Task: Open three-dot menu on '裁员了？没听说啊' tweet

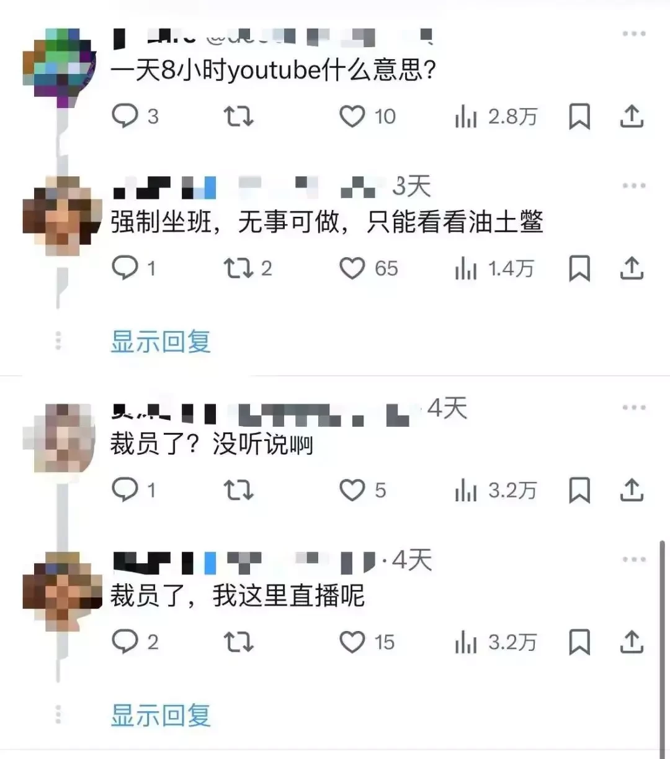Action: pyautogui.click(x=634, y=407)
